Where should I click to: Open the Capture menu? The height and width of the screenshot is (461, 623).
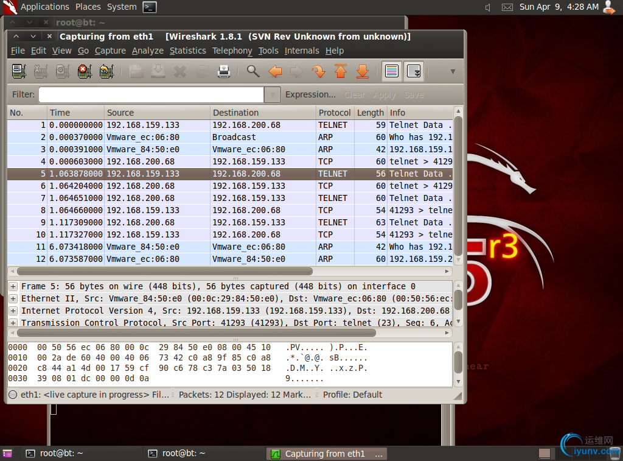(110, 51)
